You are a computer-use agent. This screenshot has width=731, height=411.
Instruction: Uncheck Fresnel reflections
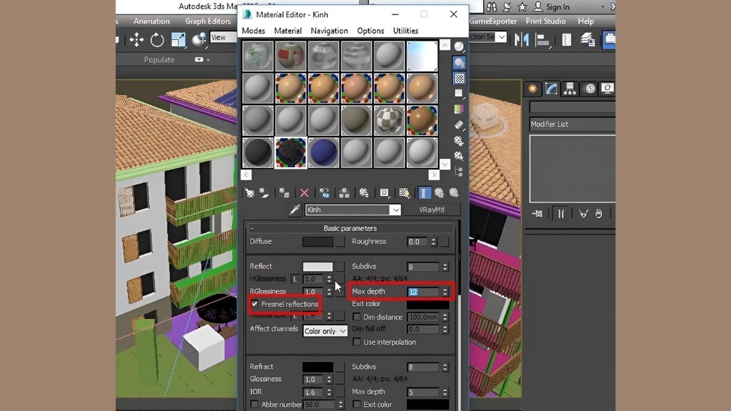[x=255, y=304]
